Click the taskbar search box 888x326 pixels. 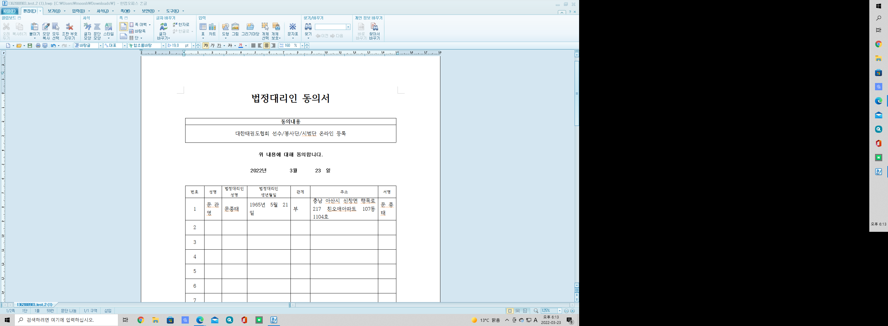click(67, 320)
